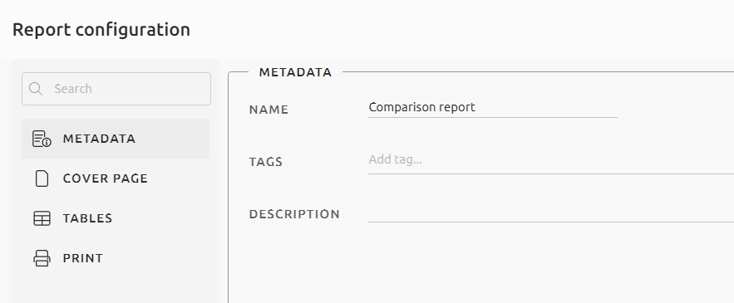This screenshot has height=303, width=734.
Task: Focus the Search settings field
Action: coord(116,88)
